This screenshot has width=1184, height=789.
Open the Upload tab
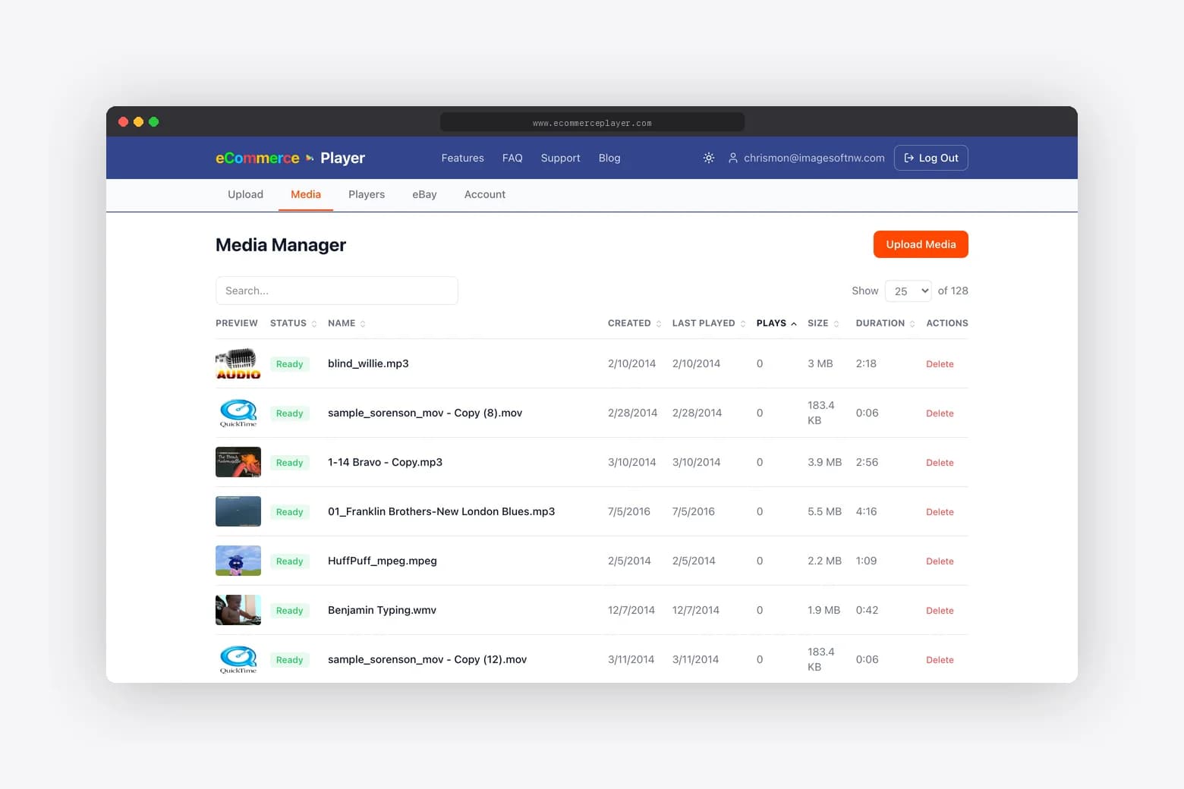click(245, 194)
